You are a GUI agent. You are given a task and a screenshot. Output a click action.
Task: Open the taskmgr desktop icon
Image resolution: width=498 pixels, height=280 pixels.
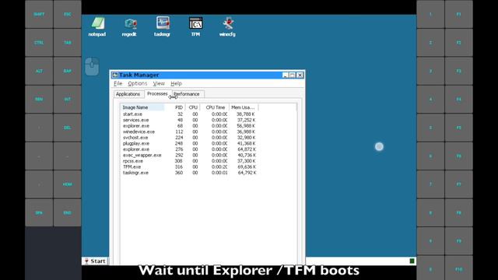[x=163, y=26]
